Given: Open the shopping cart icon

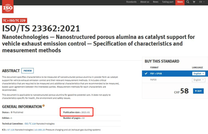Looking at the screenshot, I should 194,2.
